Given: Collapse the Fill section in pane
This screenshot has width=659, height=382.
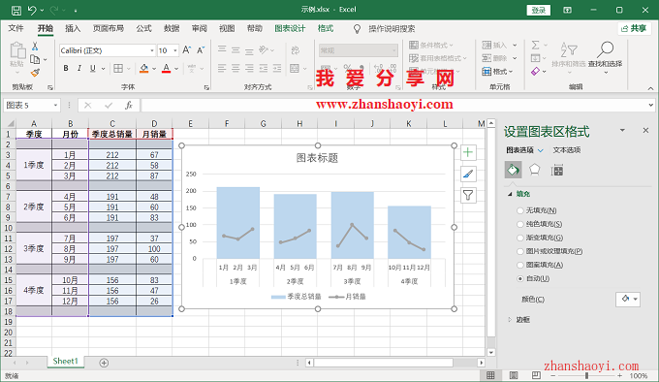Looking at the screenshot, I should coord(510,194).
